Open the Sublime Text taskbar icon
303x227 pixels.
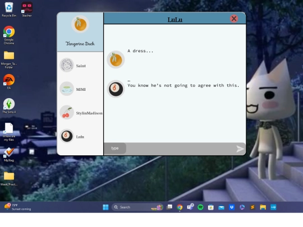252,207
